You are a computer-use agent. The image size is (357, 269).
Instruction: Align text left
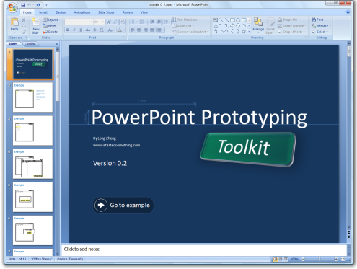pos(132,30)
